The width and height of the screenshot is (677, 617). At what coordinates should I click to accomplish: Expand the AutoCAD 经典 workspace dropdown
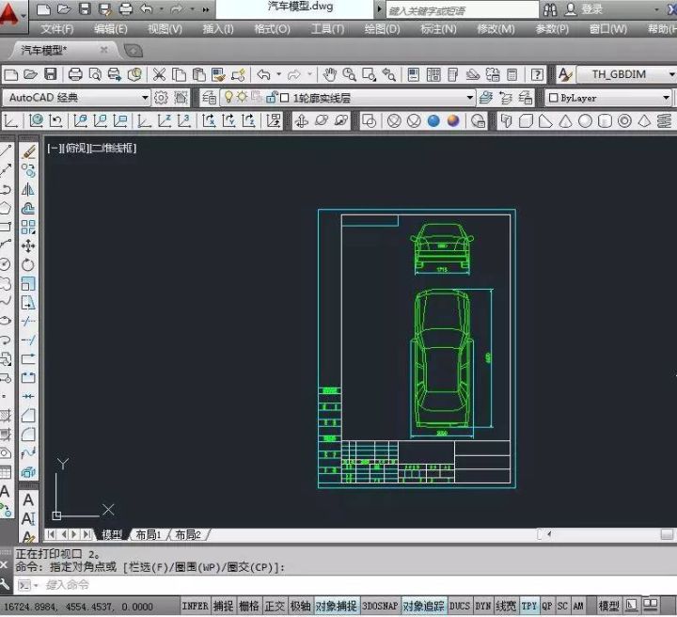pos(145,98)
